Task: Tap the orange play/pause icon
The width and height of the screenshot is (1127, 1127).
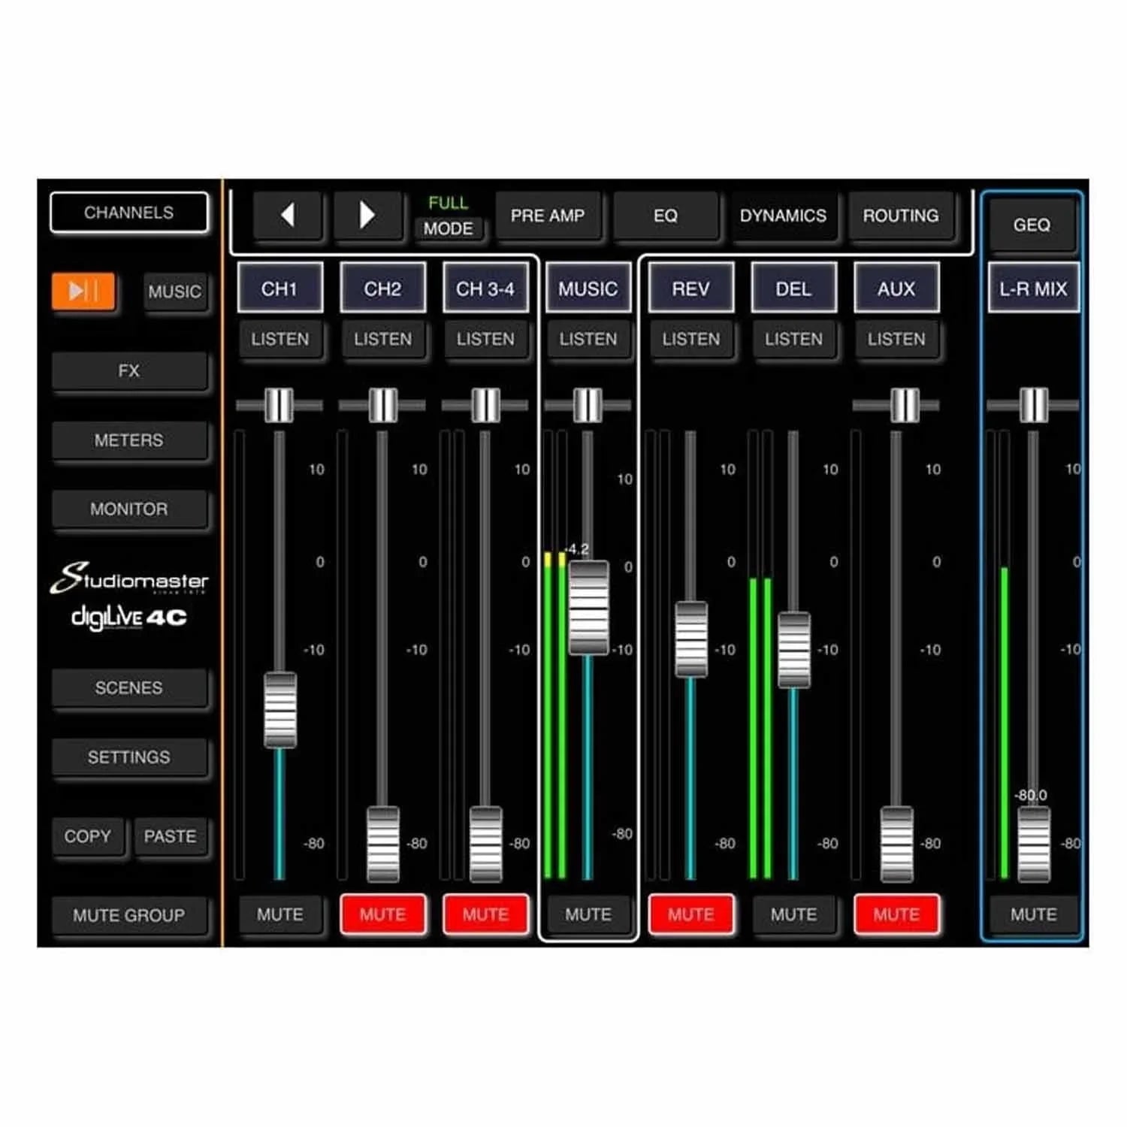Action: coord(85,292)
